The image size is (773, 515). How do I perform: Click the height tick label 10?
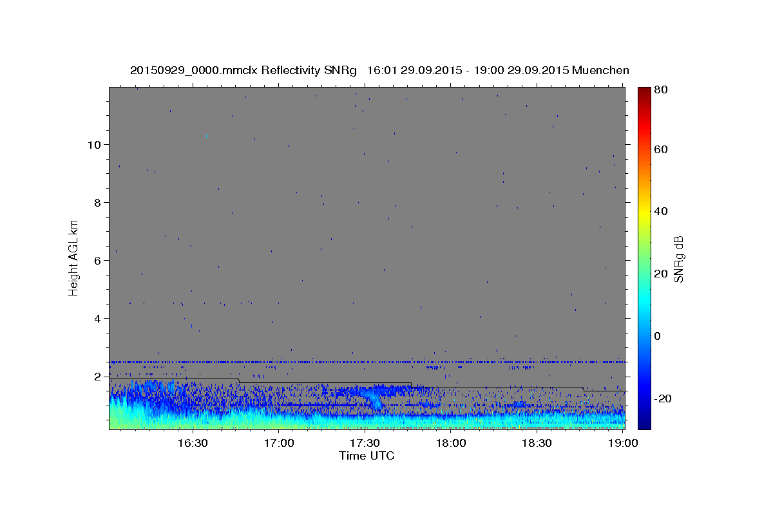(95, 144)
